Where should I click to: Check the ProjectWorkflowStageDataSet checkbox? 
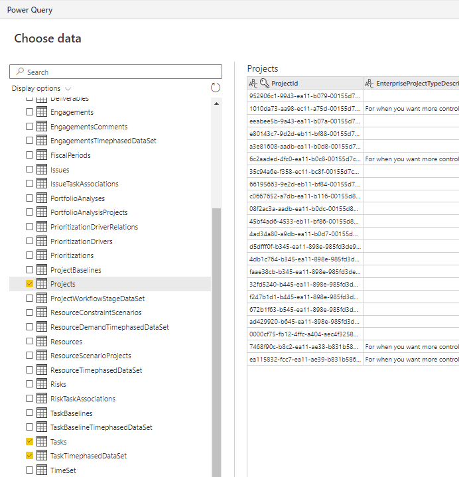coord(29,299)
